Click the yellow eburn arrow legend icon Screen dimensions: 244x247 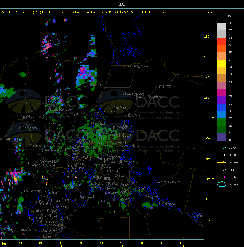222,163
